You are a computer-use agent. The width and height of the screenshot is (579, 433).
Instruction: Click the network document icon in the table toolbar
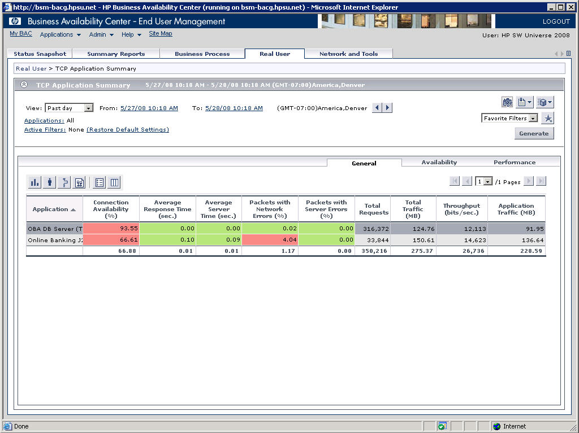pos(79,182)
